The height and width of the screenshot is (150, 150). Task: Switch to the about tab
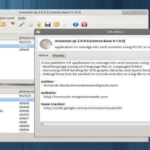tap(44, 55)
